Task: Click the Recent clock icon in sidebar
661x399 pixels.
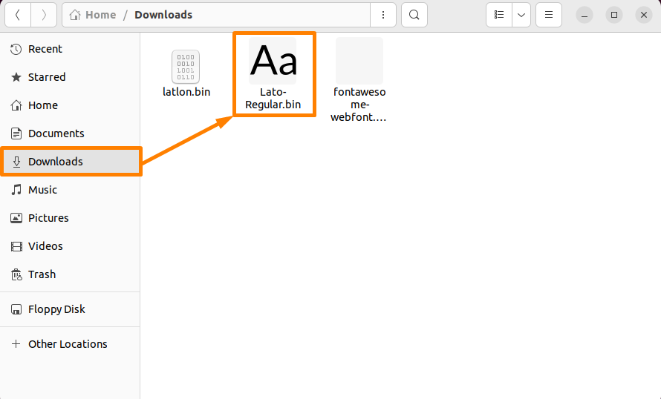Action: 16,49
